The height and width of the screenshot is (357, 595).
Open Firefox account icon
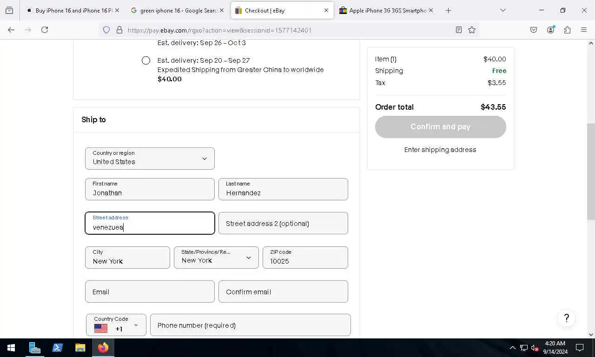[551, 30]
